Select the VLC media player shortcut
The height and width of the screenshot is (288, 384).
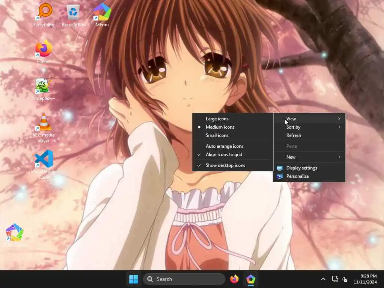[43, 128]
